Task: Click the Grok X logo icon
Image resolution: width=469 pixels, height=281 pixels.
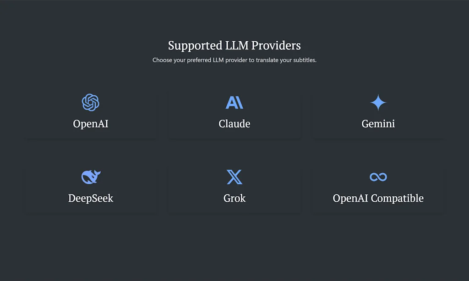Action: click(234, 177)
